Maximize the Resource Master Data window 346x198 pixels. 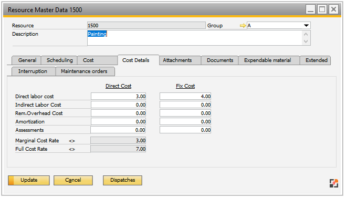tap(322, 9)
